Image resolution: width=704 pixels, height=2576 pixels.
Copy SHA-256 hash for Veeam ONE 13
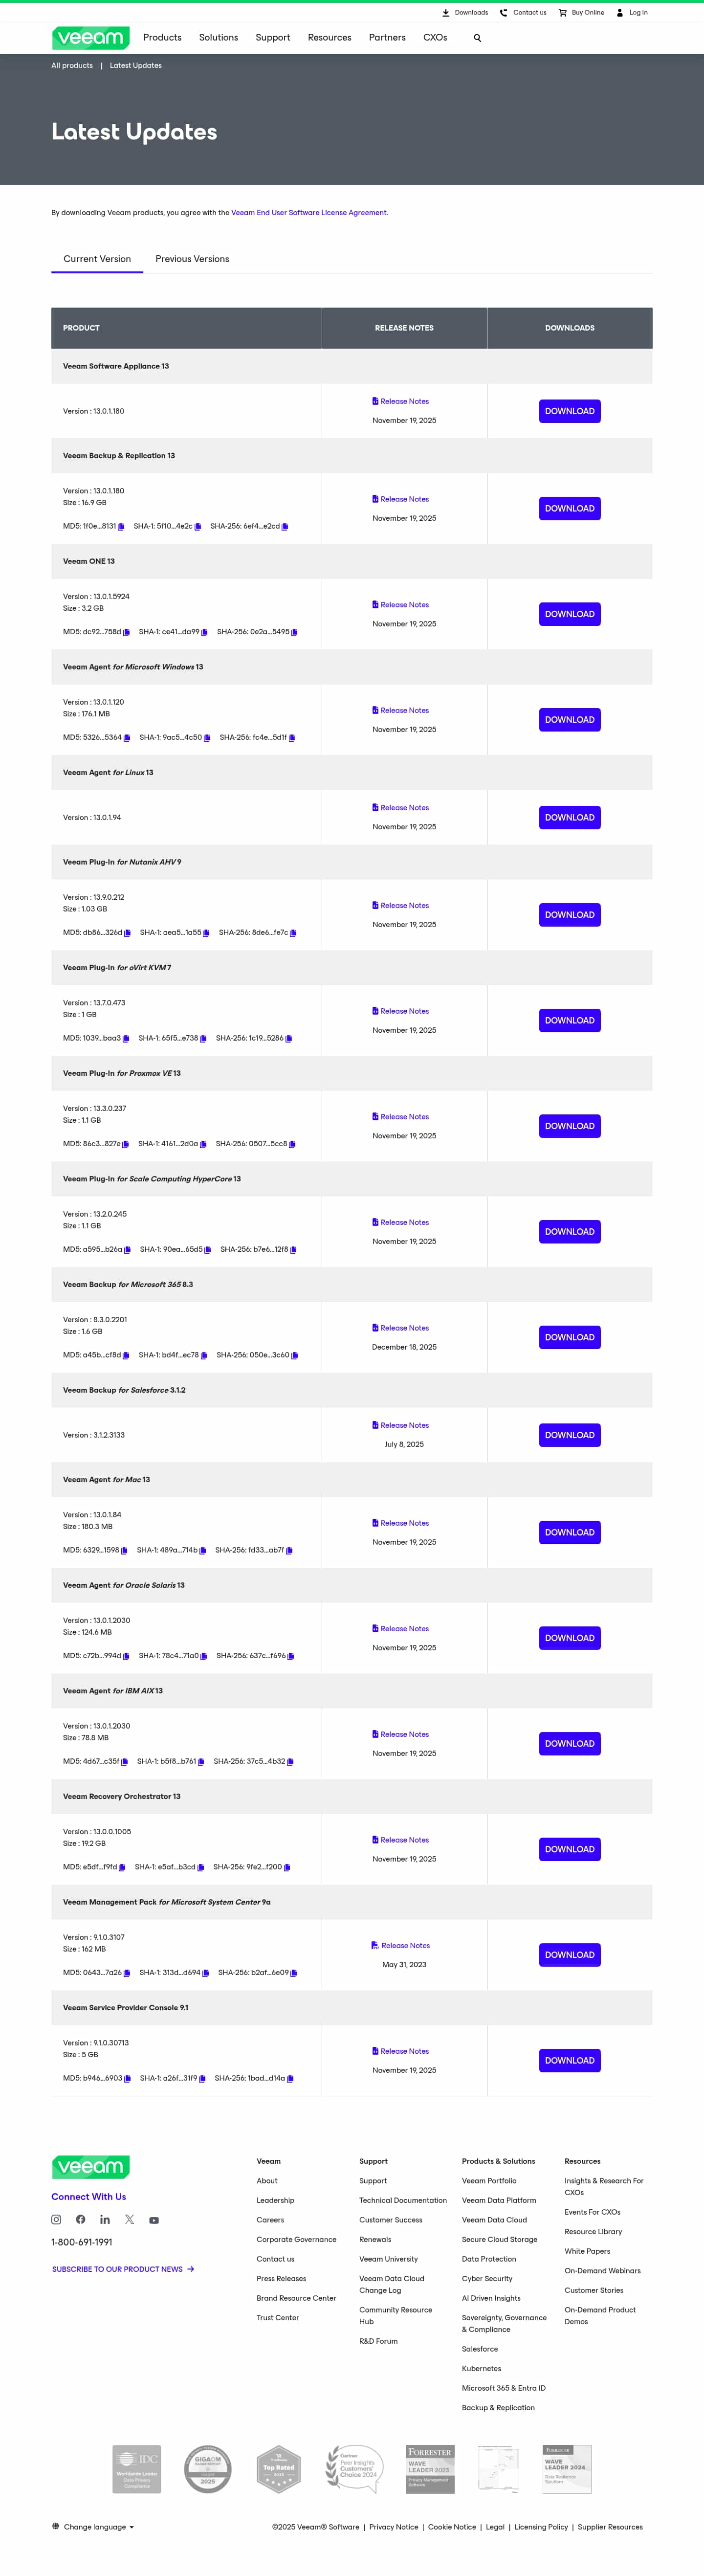294,632
